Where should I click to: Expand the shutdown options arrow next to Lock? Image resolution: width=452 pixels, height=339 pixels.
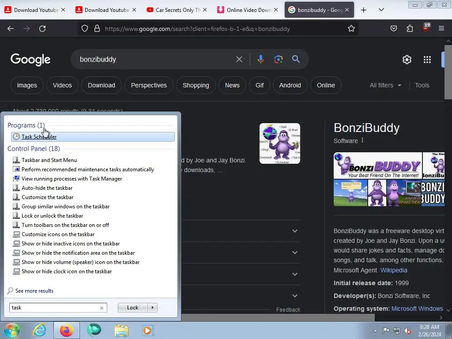(x=152, y=308)
